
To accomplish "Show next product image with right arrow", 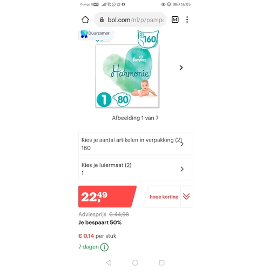I will point(181,67).
